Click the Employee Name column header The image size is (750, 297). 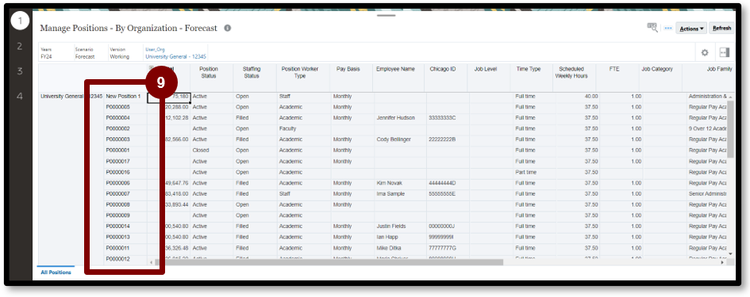tap(395, 69)
